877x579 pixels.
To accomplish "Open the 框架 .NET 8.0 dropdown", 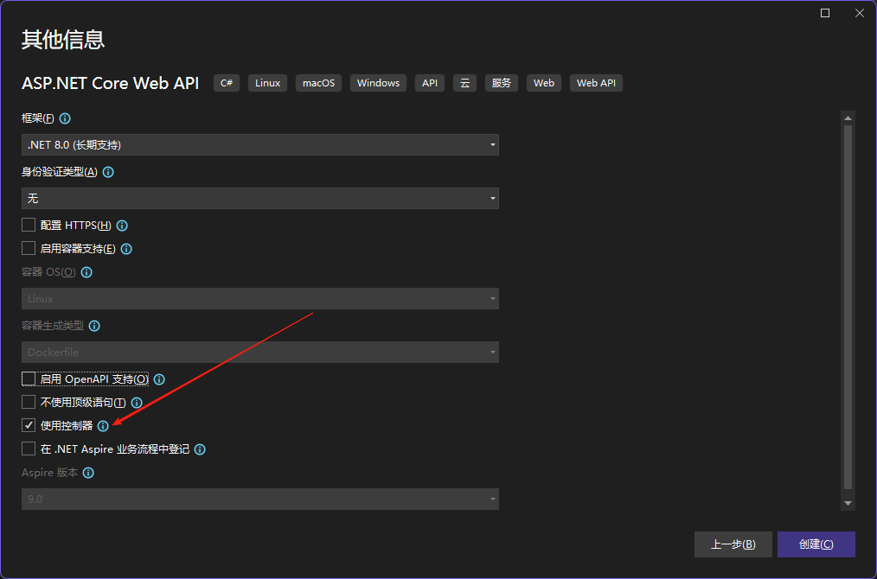I will click(260, 145).
